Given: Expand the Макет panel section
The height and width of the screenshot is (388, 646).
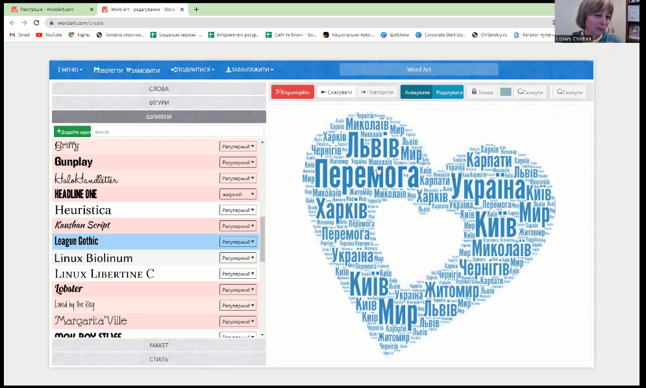Looking at the screenshot, I should click(159, 346).
